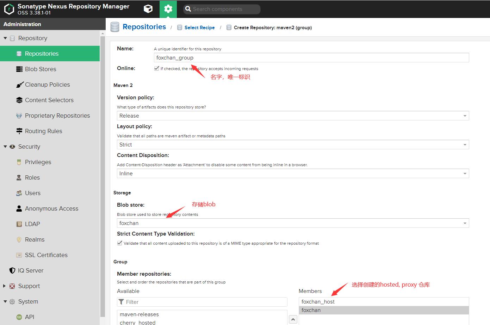Click the LDAP book icon
This screenshot has width=490, height=325.
19,224
